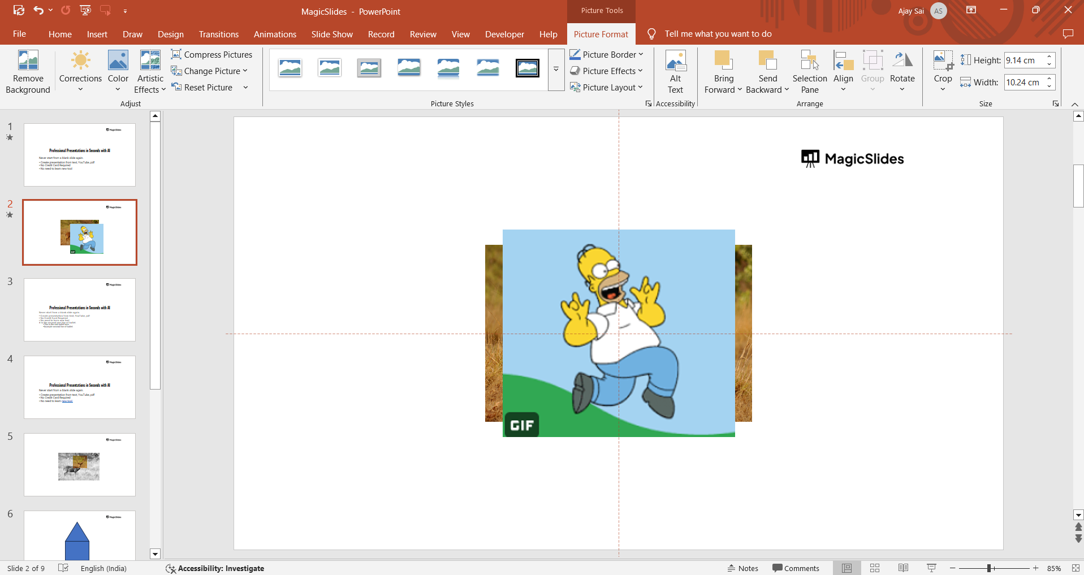Click Reset Picture button
This screenshot has height=575, width=1084.
coord(202,87)
